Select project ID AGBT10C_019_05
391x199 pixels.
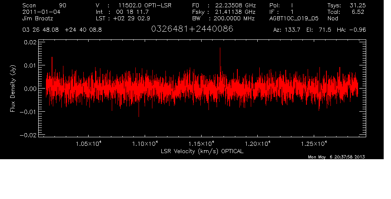point(294,18)
